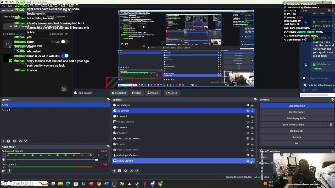Undock the Controls panel

333,100
